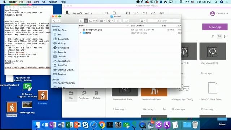
Task: Open the Edit menu
Action: point(29,2)
